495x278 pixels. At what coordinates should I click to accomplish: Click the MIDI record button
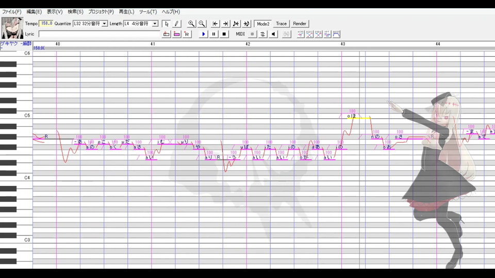click(x=252, y=34)
